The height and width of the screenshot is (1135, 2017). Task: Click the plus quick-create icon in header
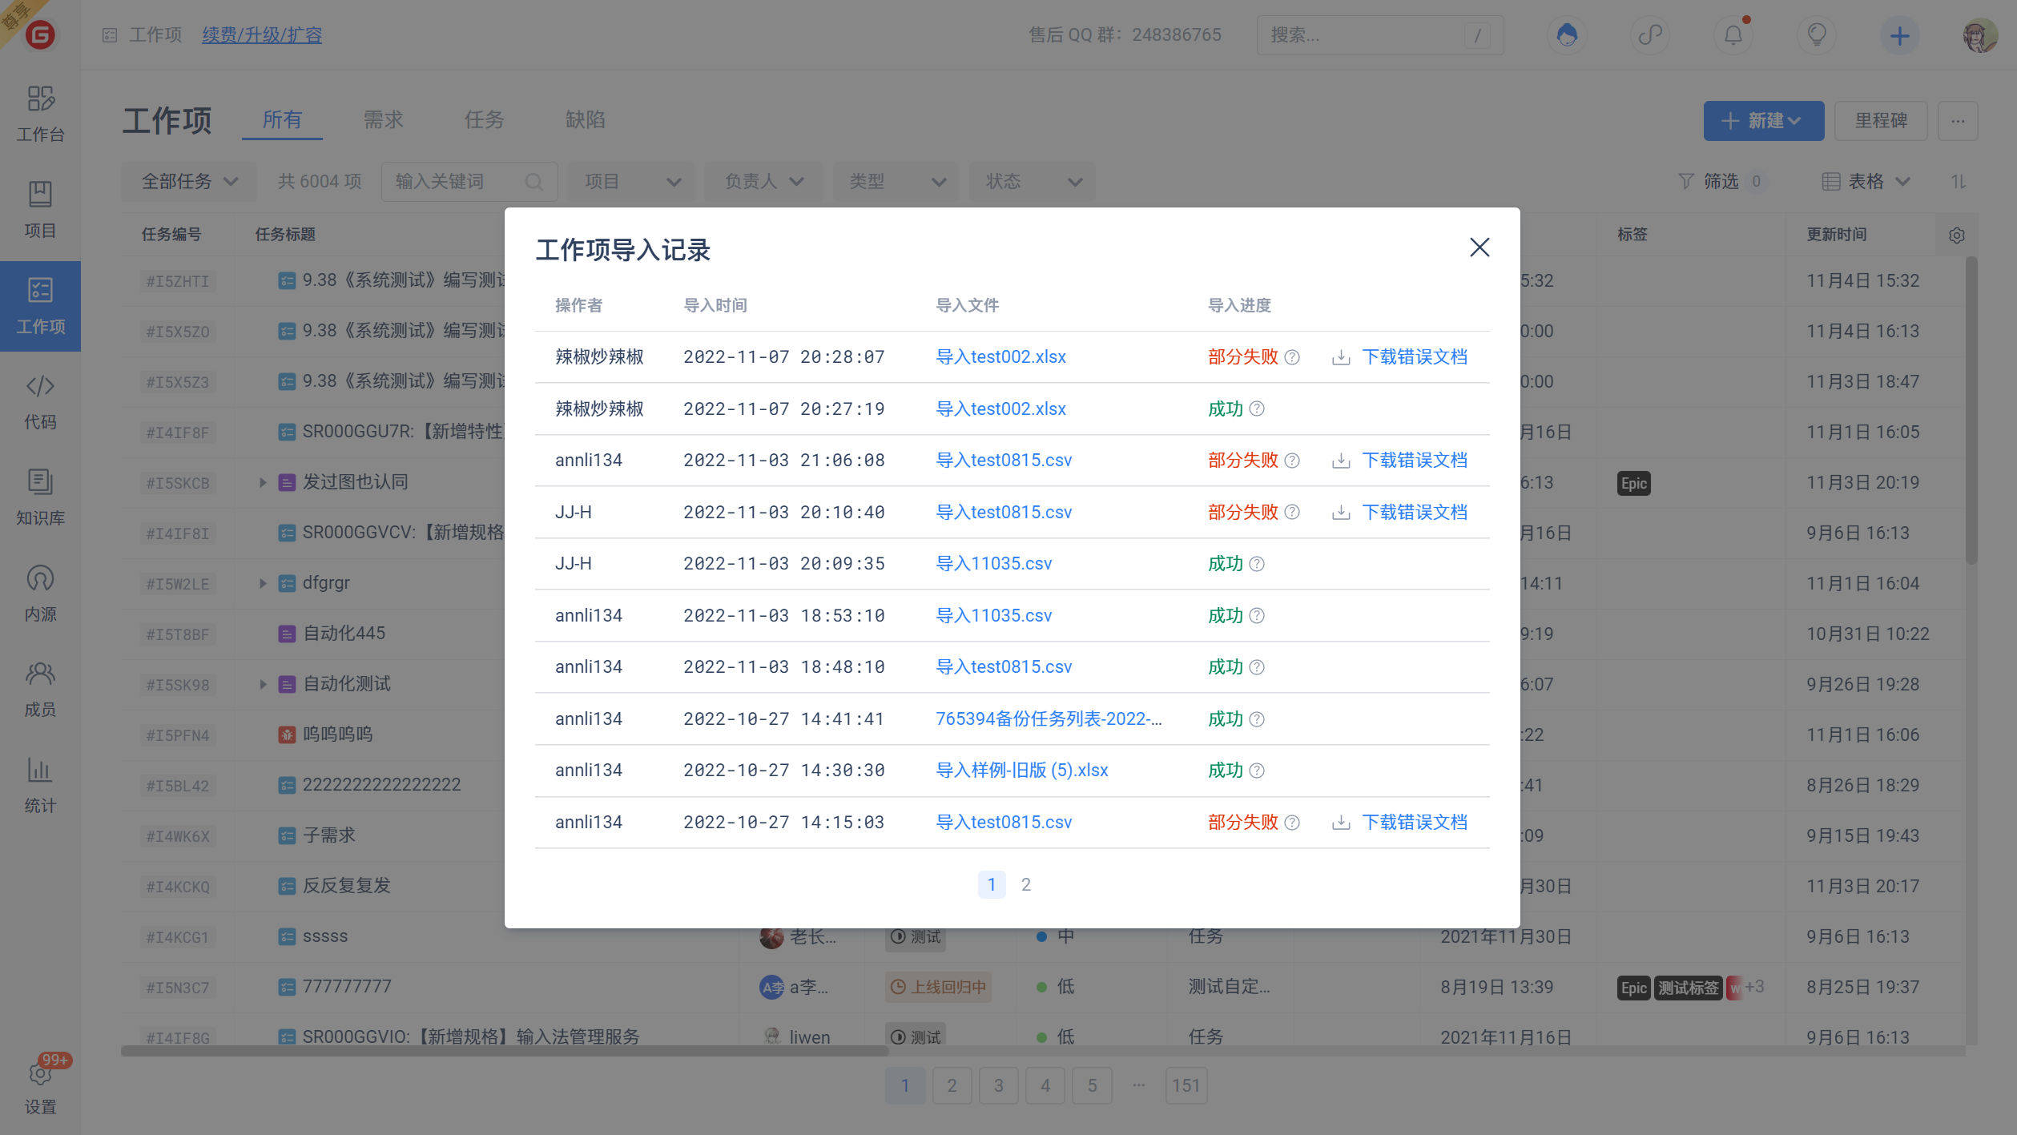[x=1899, y=35]
